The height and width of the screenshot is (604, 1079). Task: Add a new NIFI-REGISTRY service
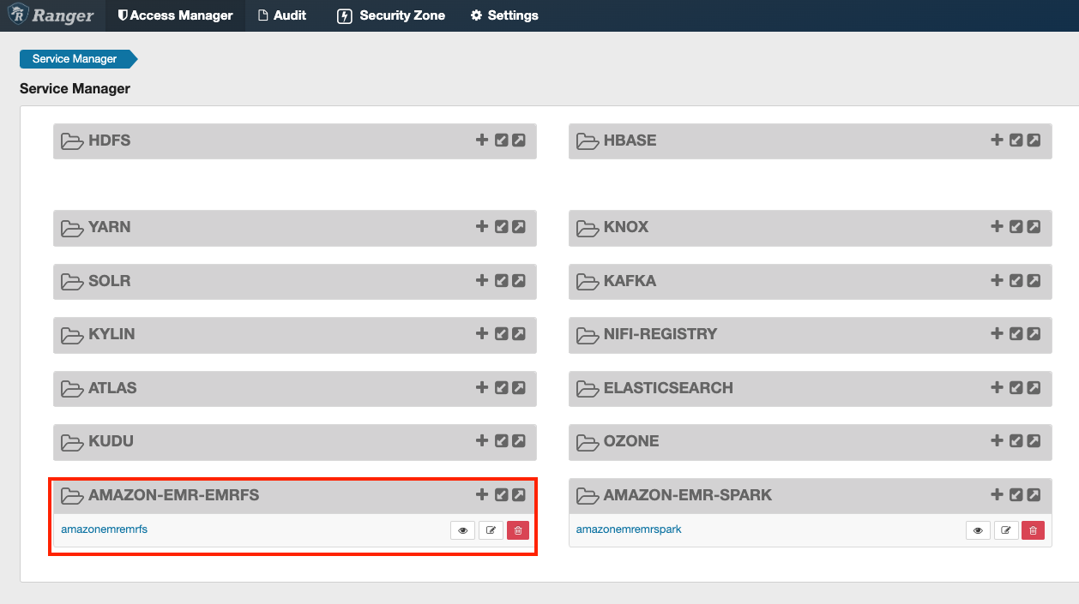coord(997,333)
